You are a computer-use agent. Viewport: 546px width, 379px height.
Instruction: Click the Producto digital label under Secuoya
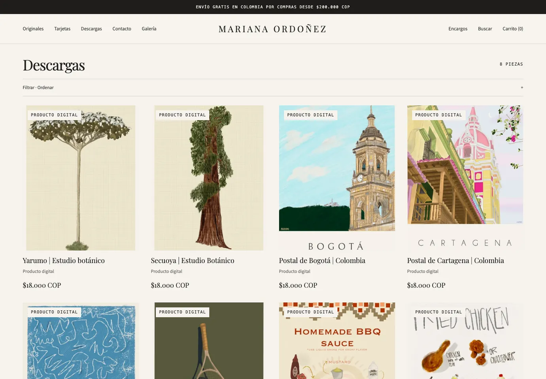click(x=166, y=272)
